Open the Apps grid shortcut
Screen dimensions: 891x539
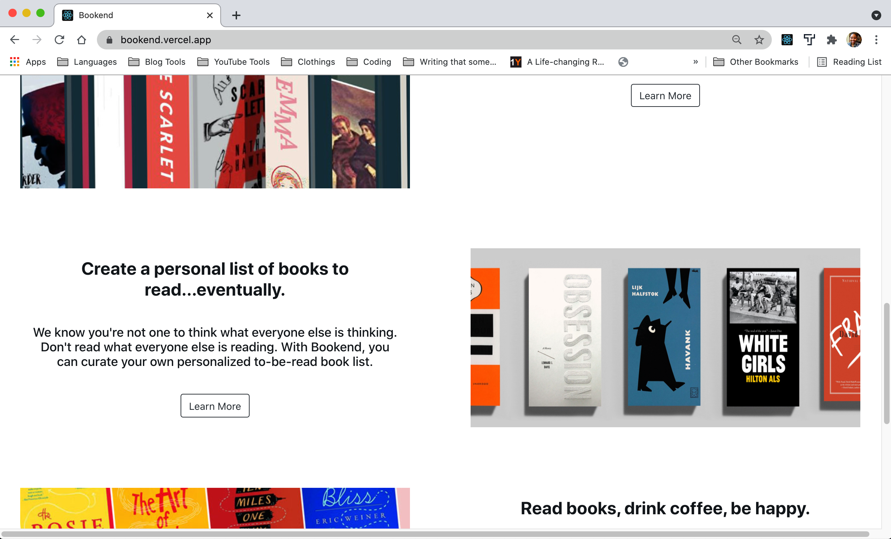pyautogui.click(x=28, y=62)
